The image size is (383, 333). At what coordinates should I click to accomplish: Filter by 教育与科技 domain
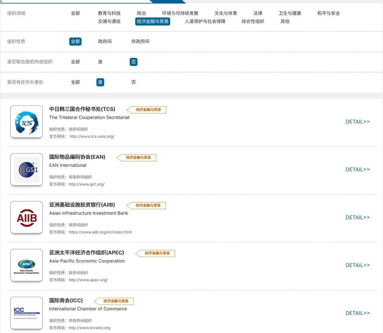click(109, 13)
